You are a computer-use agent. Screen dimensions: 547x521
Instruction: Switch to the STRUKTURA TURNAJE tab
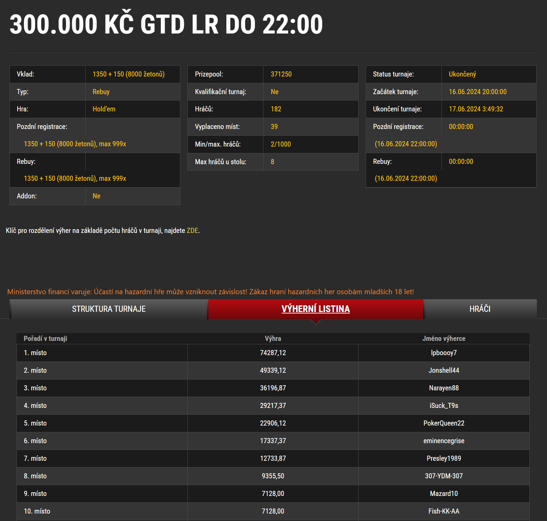click(109, 309)
